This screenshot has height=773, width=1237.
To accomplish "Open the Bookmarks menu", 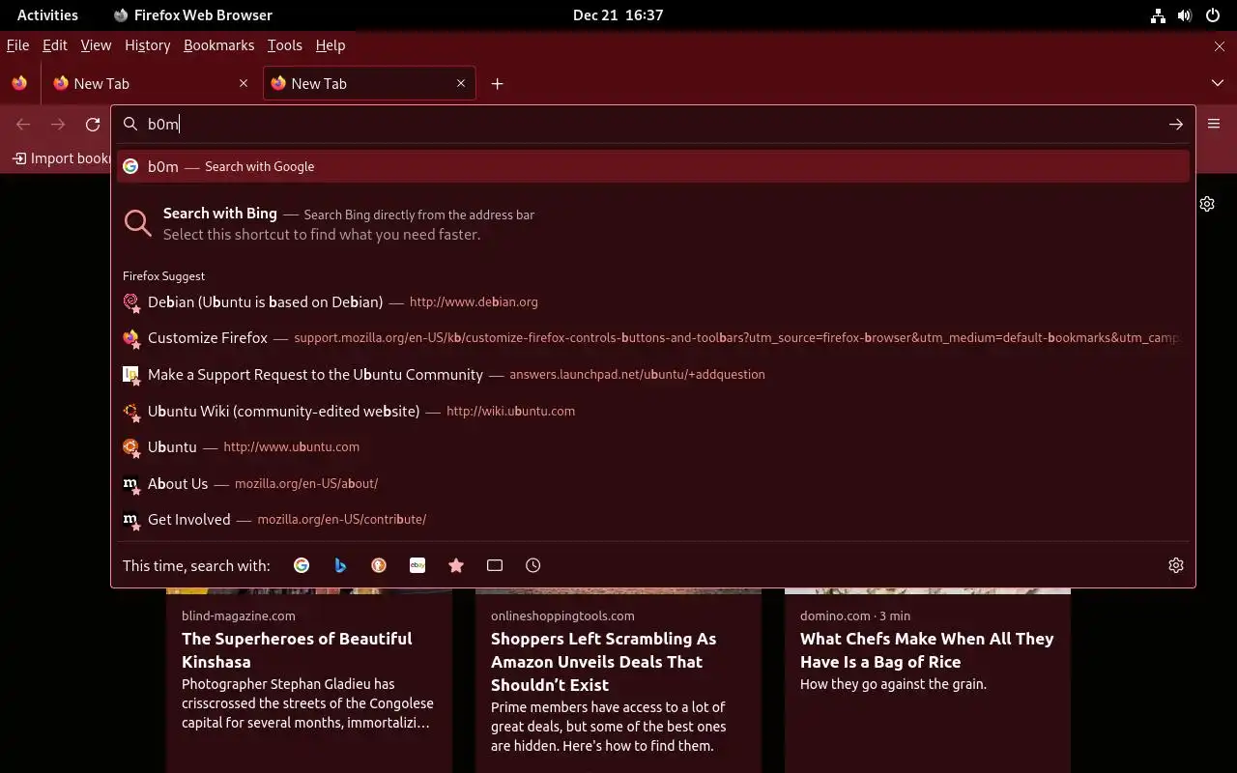I will point(218,45).
